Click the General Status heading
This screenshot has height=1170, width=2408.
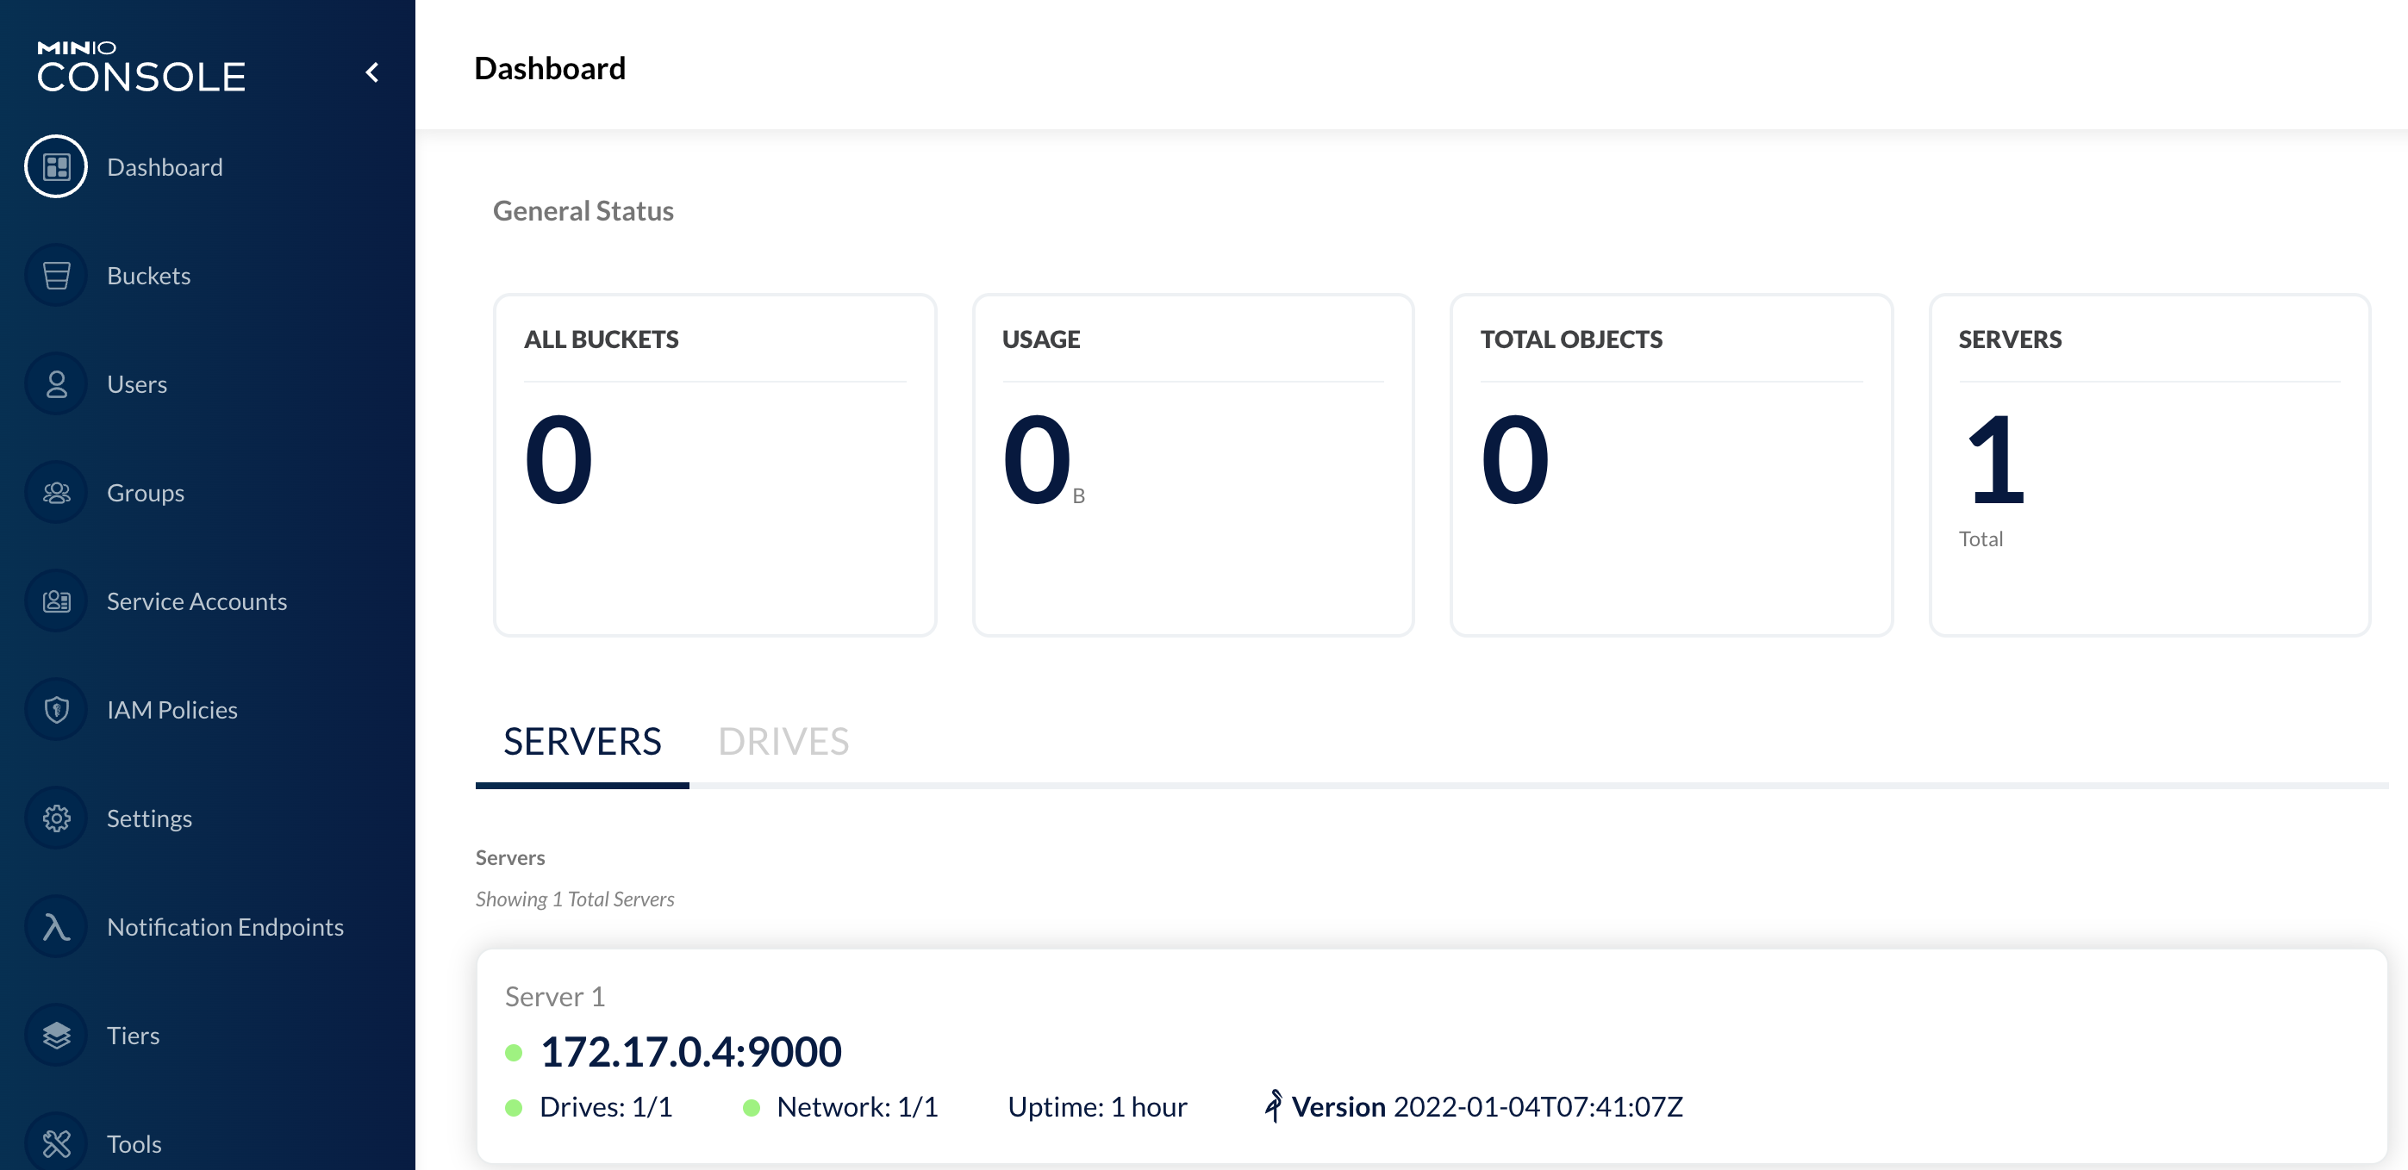[x=583, y=211]
